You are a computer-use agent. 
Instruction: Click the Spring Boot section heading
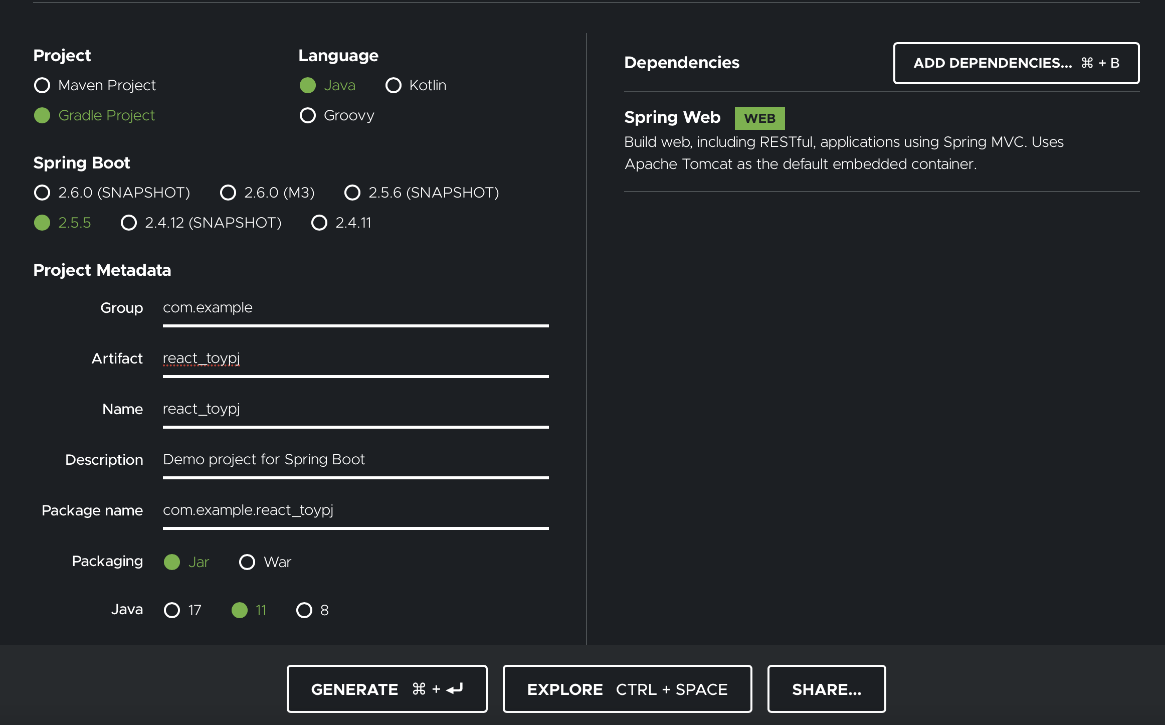click(82, 163)
